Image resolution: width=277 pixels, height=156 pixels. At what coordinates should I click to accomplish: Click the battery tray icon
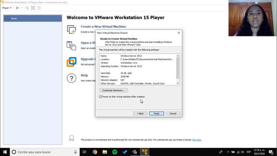pos(233,152)
